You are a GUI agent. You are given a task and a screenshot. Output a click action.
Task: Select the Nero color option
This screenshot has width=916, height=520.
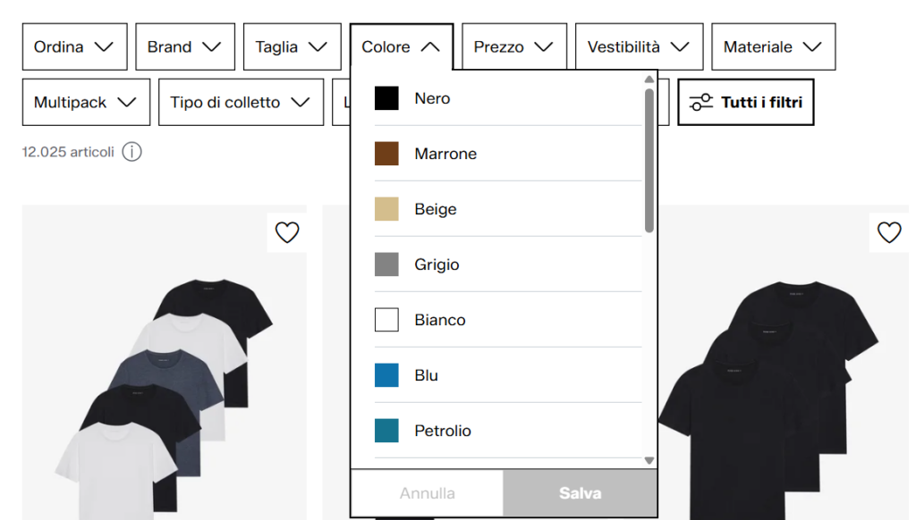click(508, 98)
